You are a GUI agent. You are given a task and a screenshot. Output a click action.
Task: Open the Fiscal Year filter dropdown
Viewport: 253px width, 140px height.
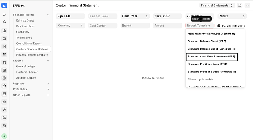click(135, 16)
